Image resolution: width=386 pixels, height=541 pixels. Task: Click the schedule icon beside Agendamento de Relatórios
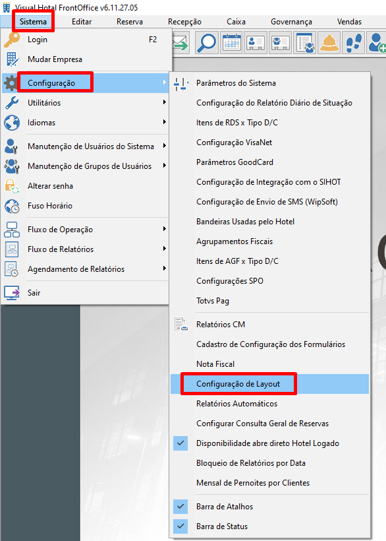pyautogui.click(x=11, y=269)
